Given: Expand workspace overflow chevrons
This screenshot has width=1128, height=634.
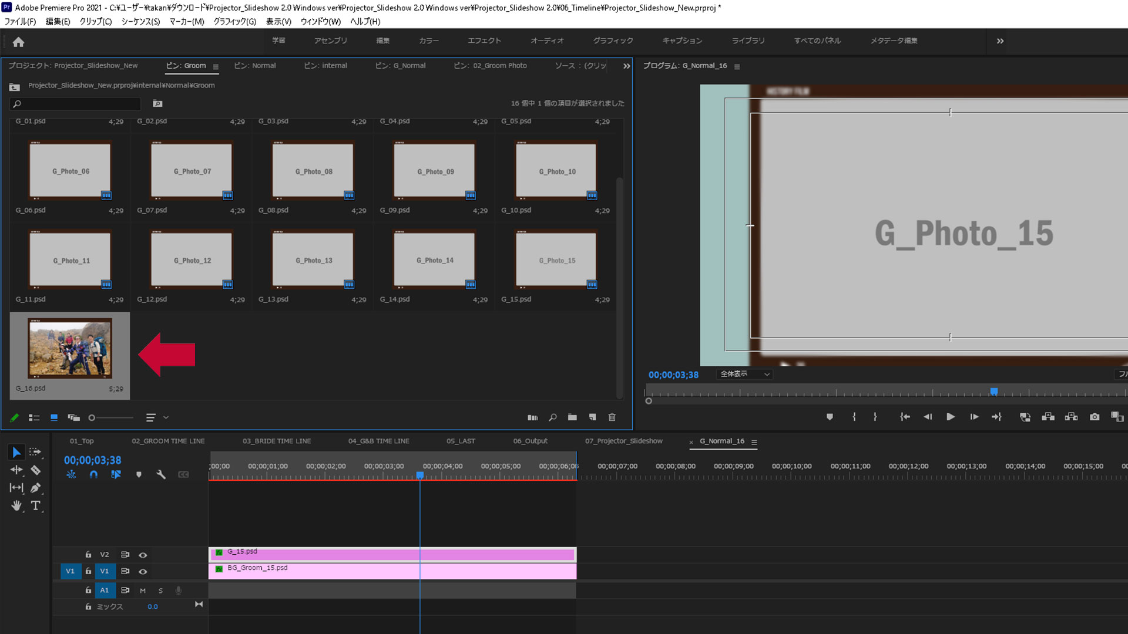Looking at the screenshot, I should (x=1000, y=41).
